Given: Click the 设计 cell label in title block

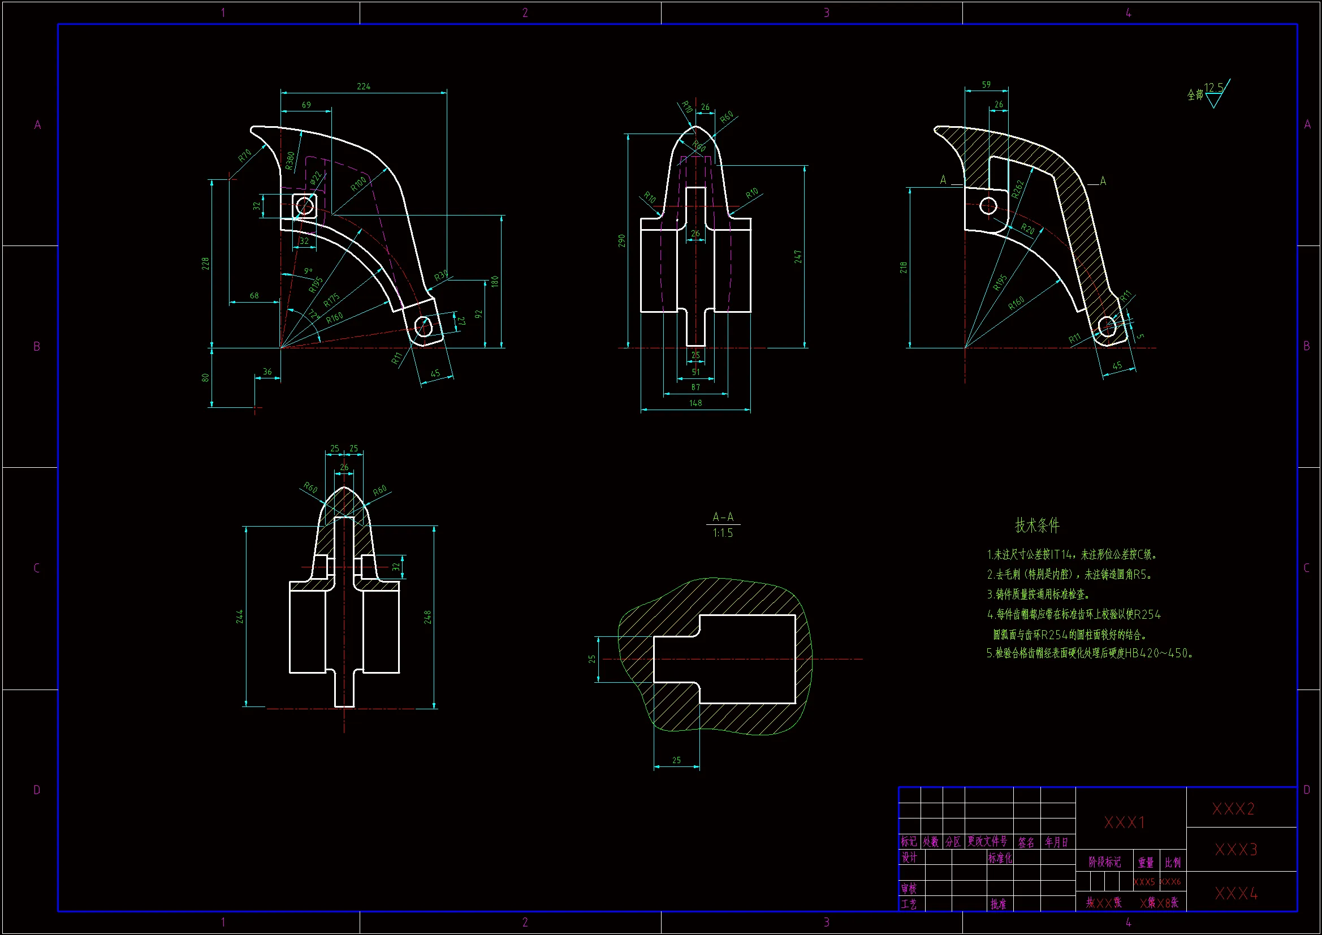Looking at the screenshot, I should 909,858.
